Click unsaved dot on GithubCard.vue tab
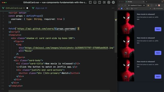 tap(27, 8)
